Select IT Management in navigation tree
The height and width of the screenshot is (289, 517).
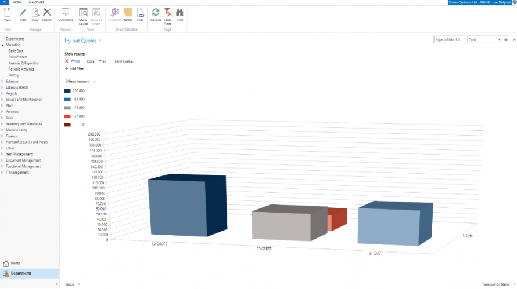(17, 173)
